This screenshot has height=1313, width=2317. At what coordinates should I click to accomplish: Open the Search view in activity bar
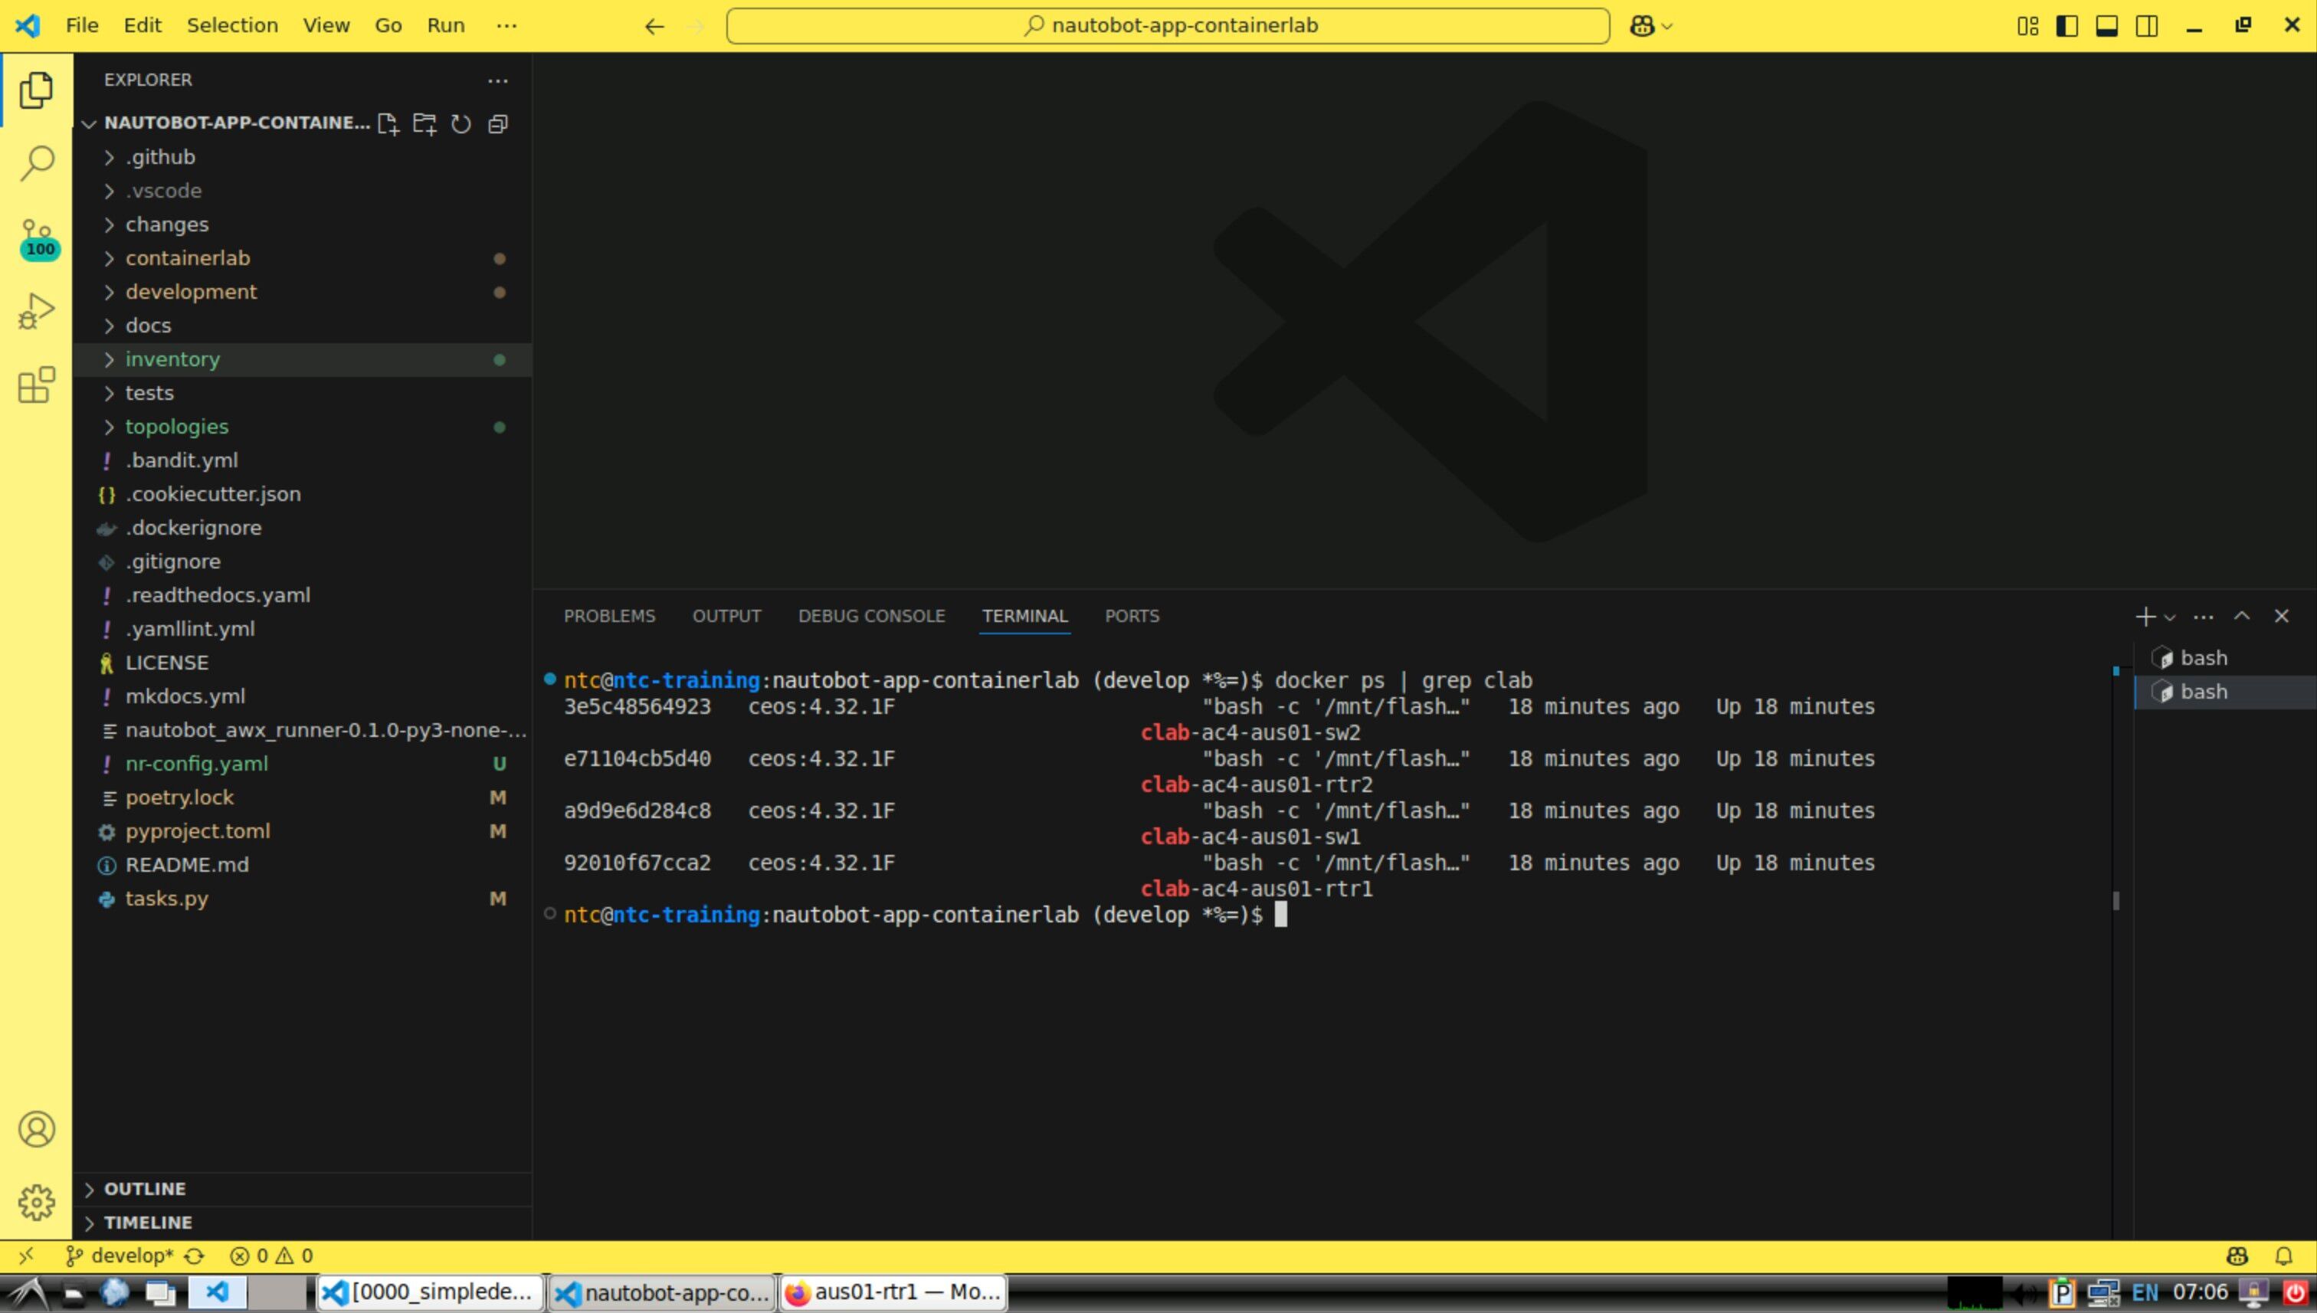tap(36, 163)
